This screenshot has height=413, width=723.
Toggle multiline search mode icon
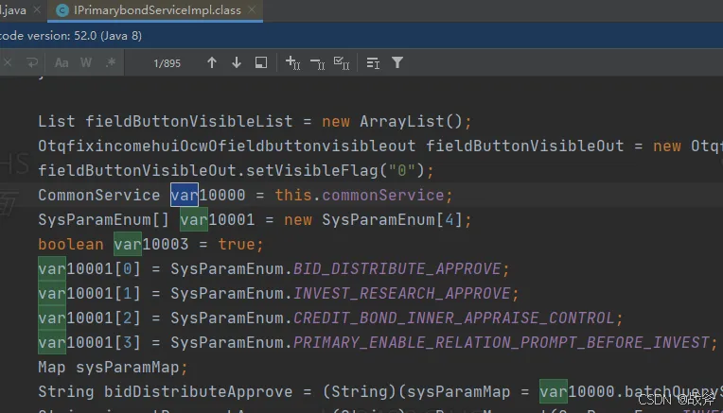tap(373, 63)
